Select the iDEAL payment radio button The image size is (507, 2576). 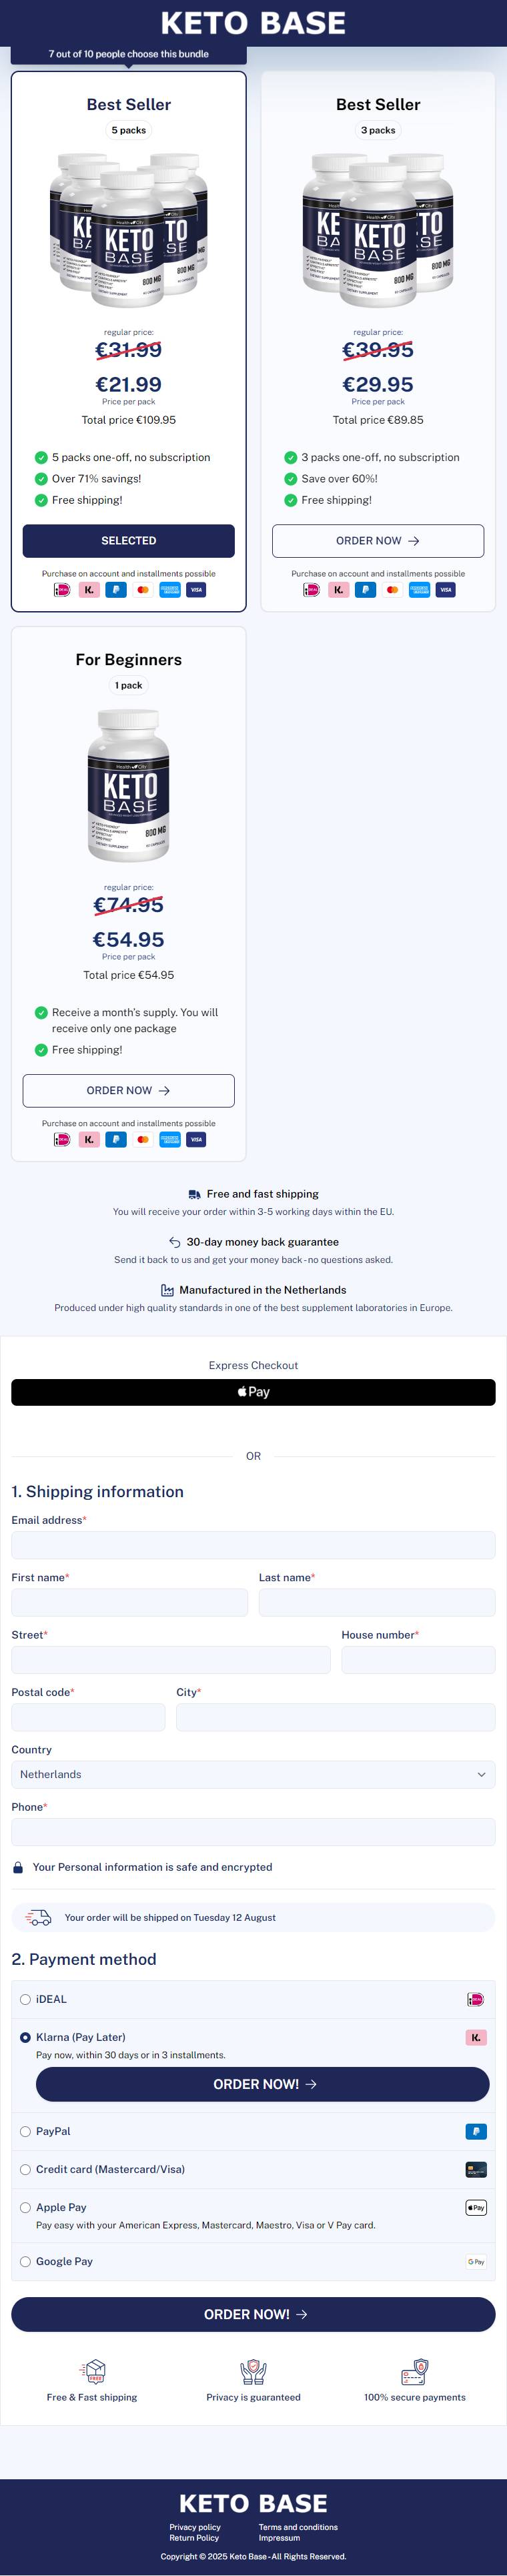pos(25,2000)
